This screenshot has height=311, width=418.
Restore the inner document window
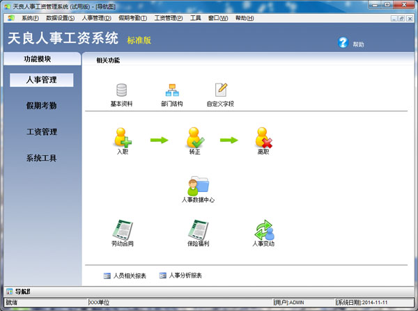(x=402, y=18)
